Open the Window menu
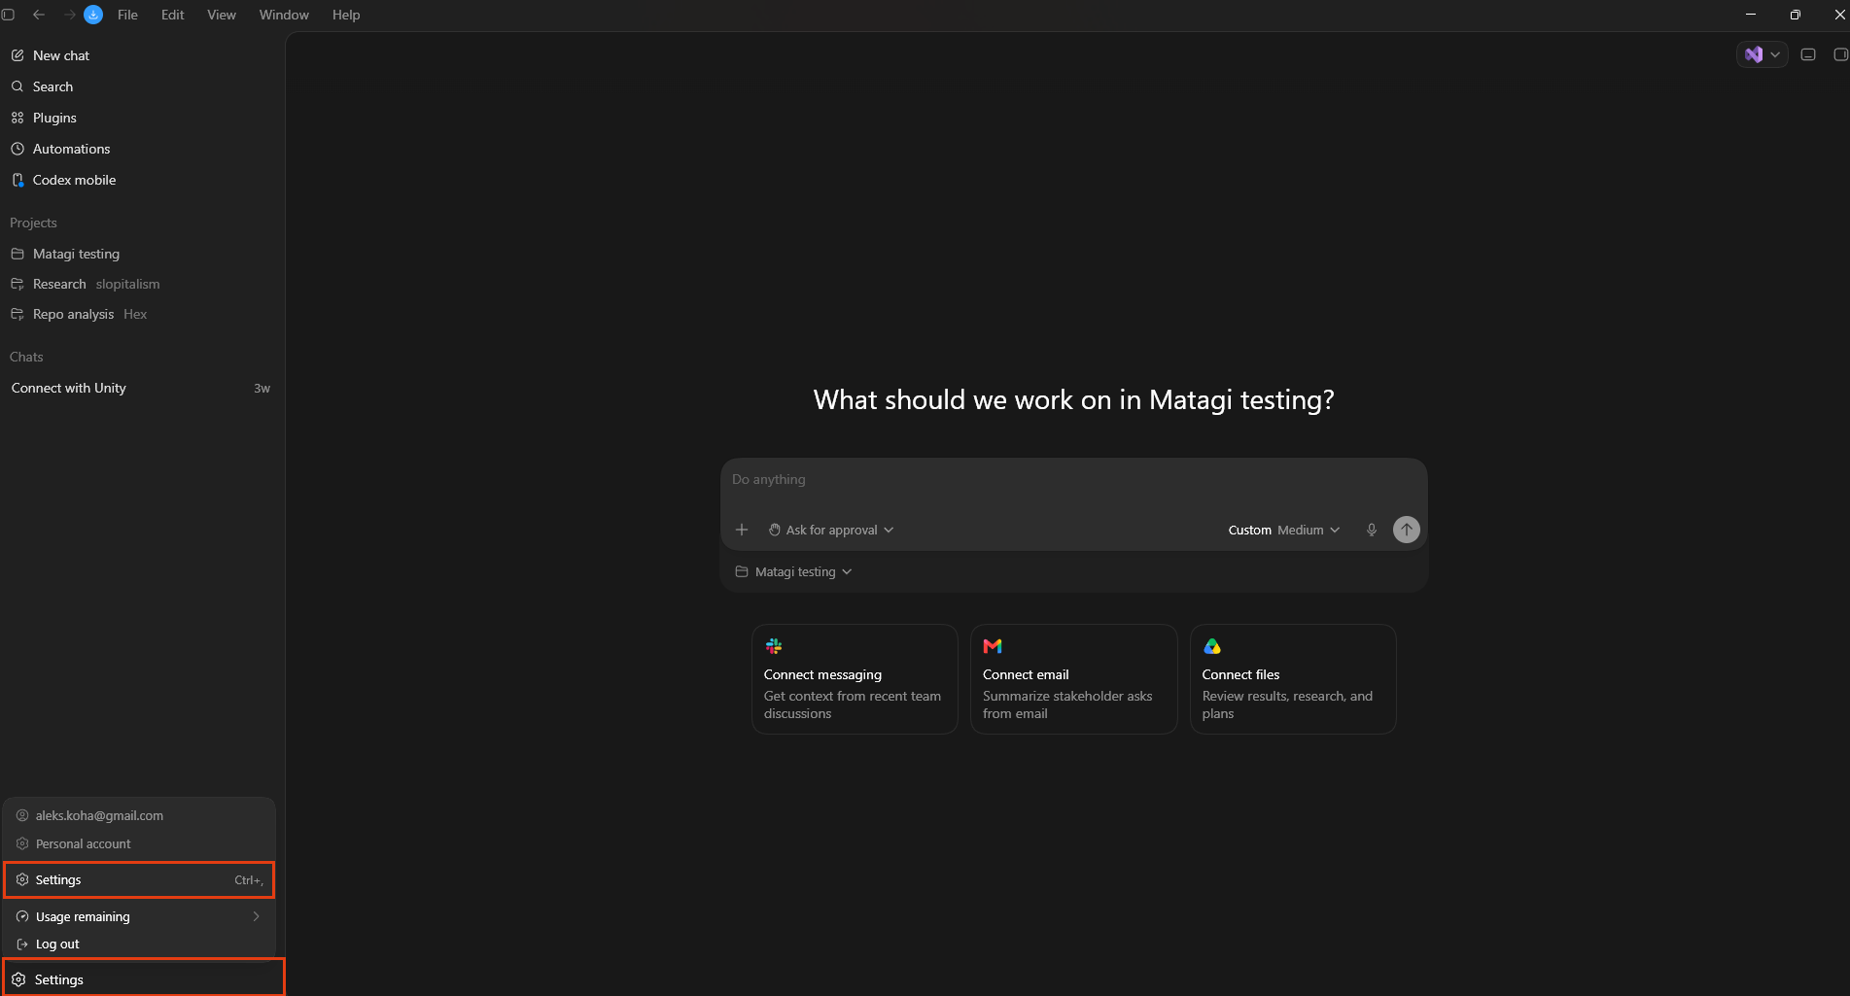The width and height of the screenshot is (1850, 996). coord(284,15)
